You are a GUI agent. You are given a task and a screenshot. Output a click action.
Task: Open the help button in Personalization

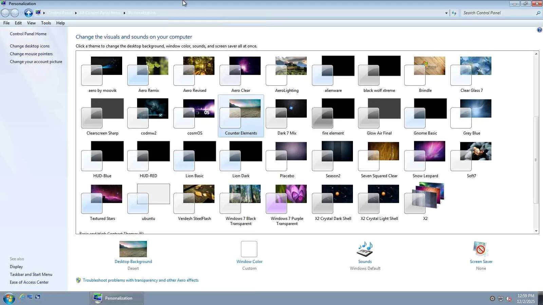point(539,30)
